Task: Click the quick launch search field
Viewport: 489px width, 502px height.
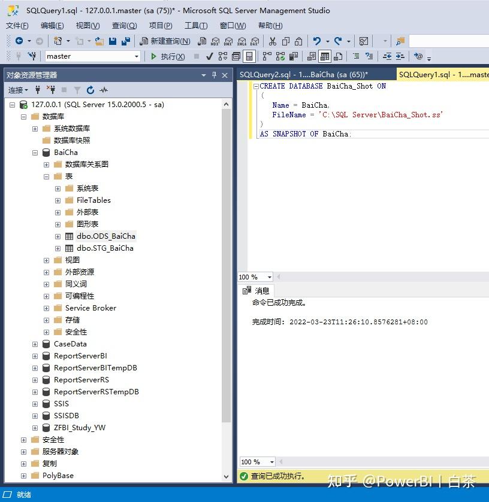Action: [449, 41]
